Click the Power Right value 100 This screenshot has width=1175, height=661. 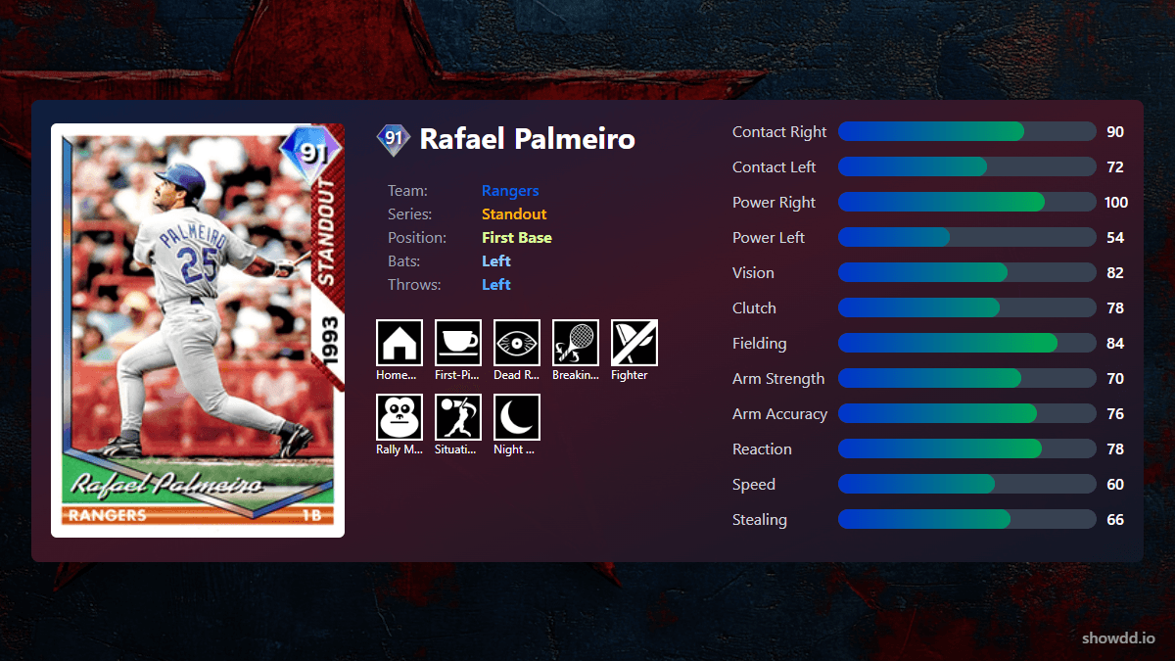pyautogui.click(x=1116, y=203)
